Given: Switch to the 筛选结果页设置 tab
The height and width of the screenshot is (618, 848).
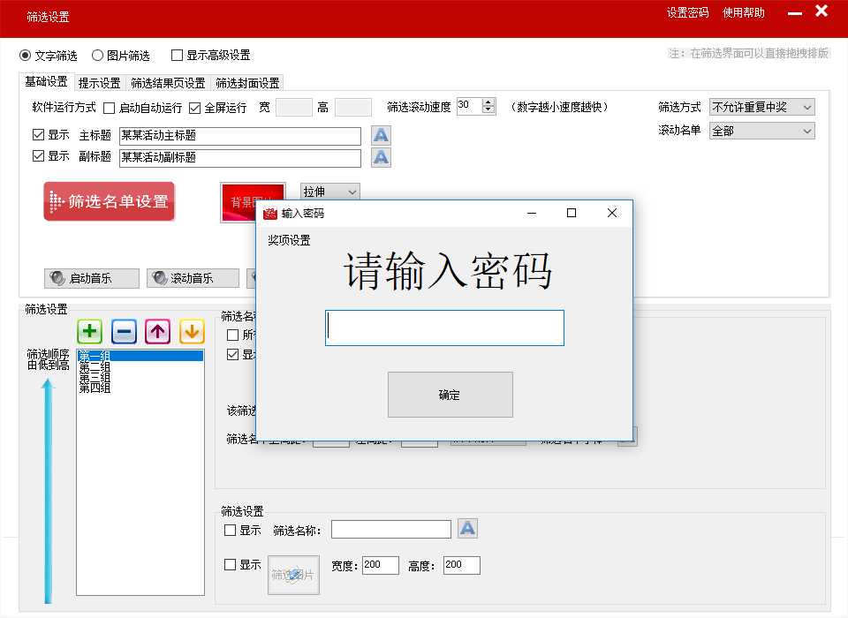Looking at the screenshot, I should (x=168, y=83).
